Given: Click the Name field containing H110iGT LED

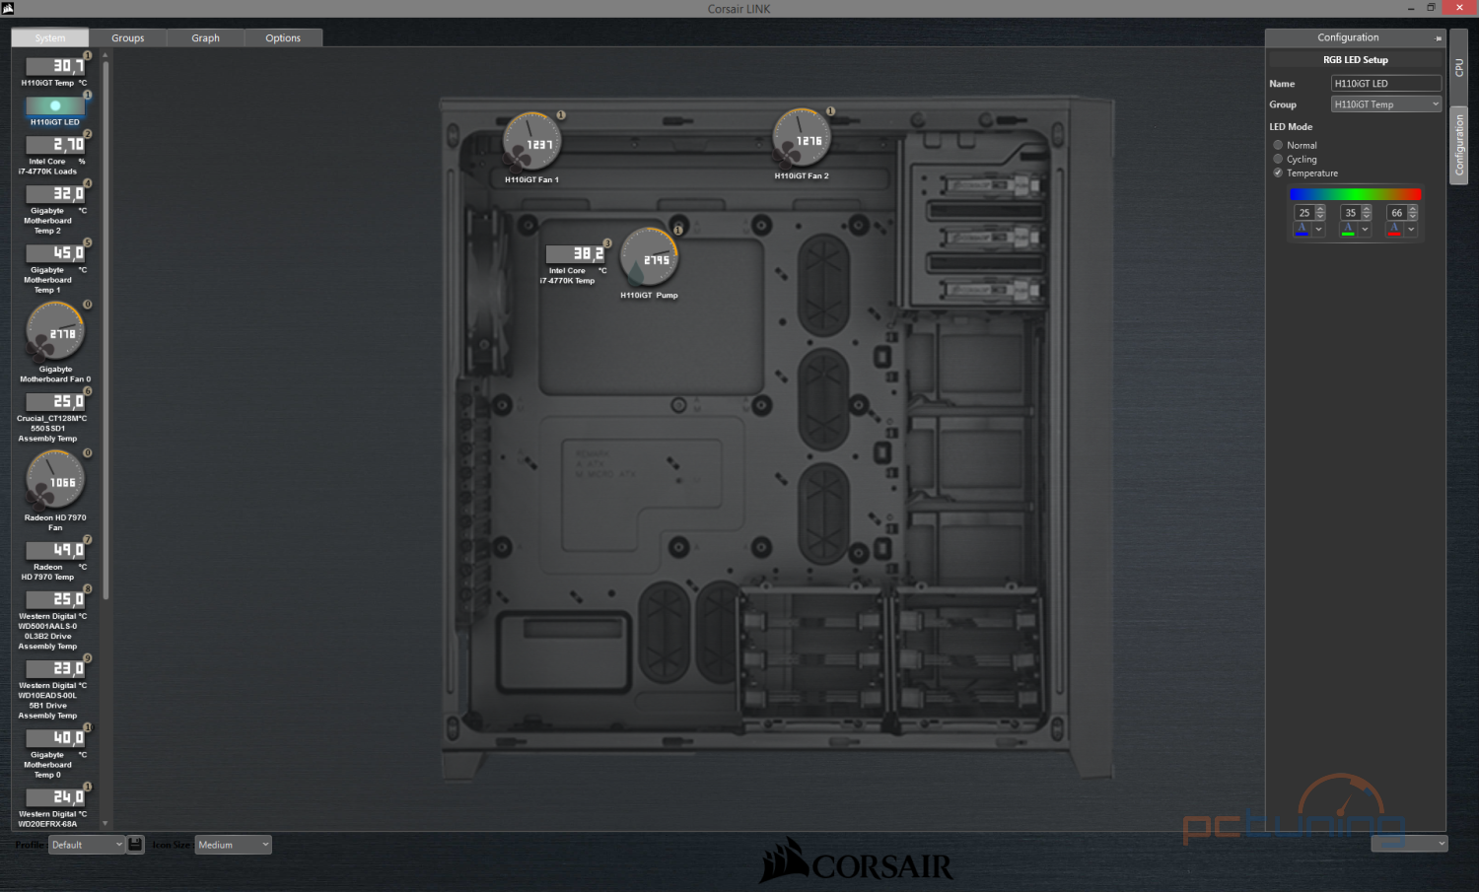Looking at the screenshot, I should 1386,83.
